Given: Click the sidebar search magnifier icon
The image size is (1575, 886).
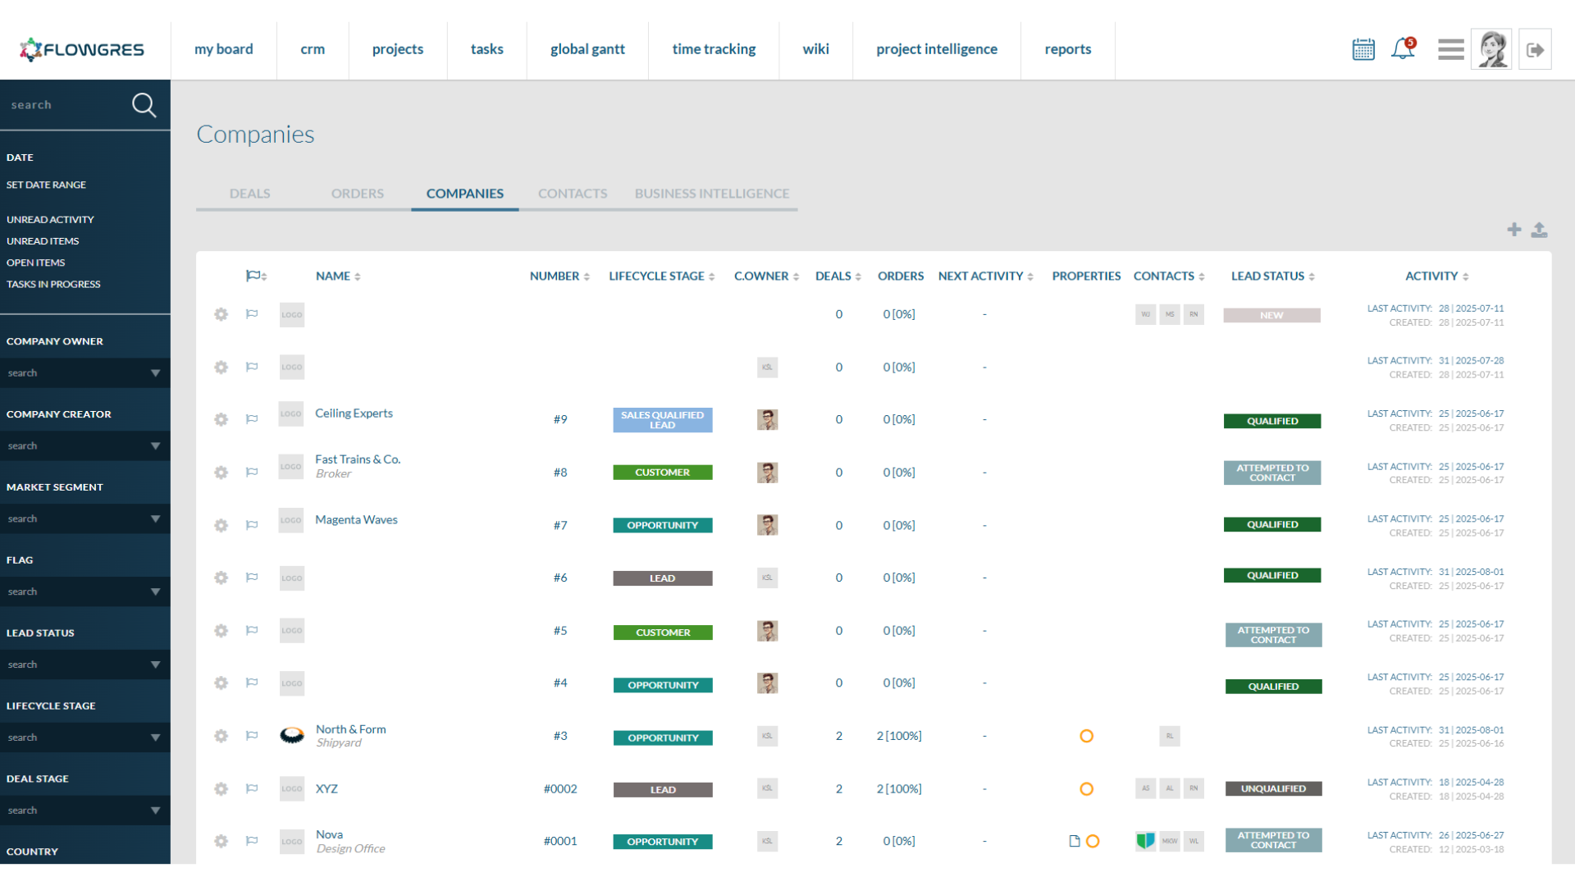Looking at the screenshot, I should point(144,105).
